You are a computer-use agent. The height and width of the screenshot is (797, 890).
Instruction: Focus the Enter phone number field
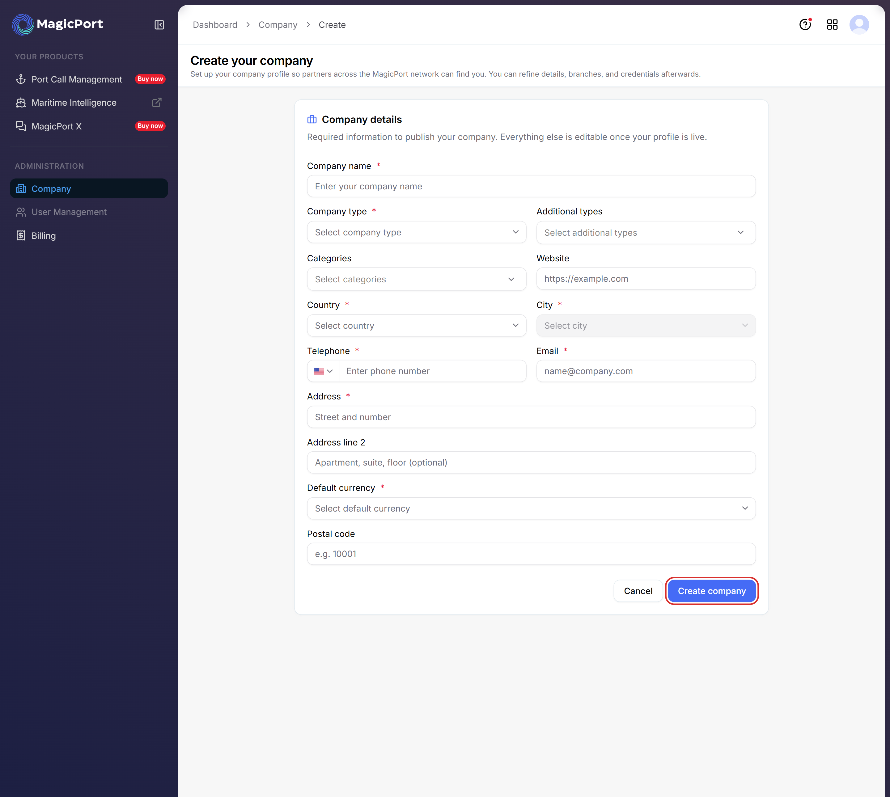pyautogui.click(x=433, y=371)
